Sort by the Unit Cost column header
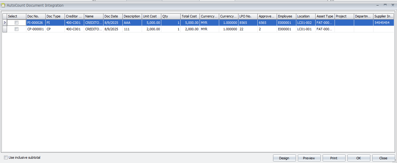397x163 pixels. (x=152, y=16)
